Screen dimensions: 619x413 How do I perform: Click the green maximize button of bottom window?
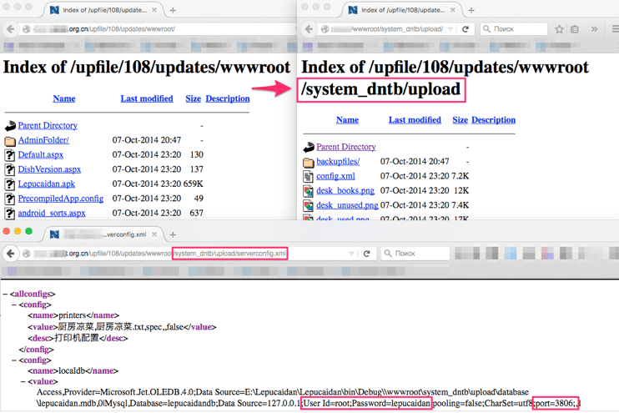coord(28,231)
